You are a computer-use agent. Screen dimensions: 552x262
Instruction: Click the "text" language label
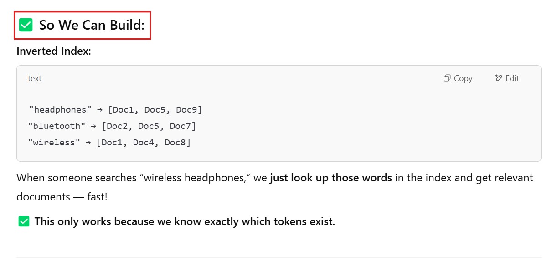pyautogui.click(x=35, y=78)
